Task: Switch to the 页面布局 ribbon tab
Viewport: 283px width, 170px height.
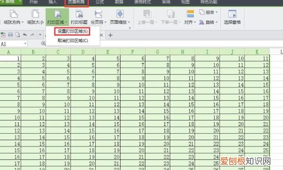Action: (x=76, y=2)
